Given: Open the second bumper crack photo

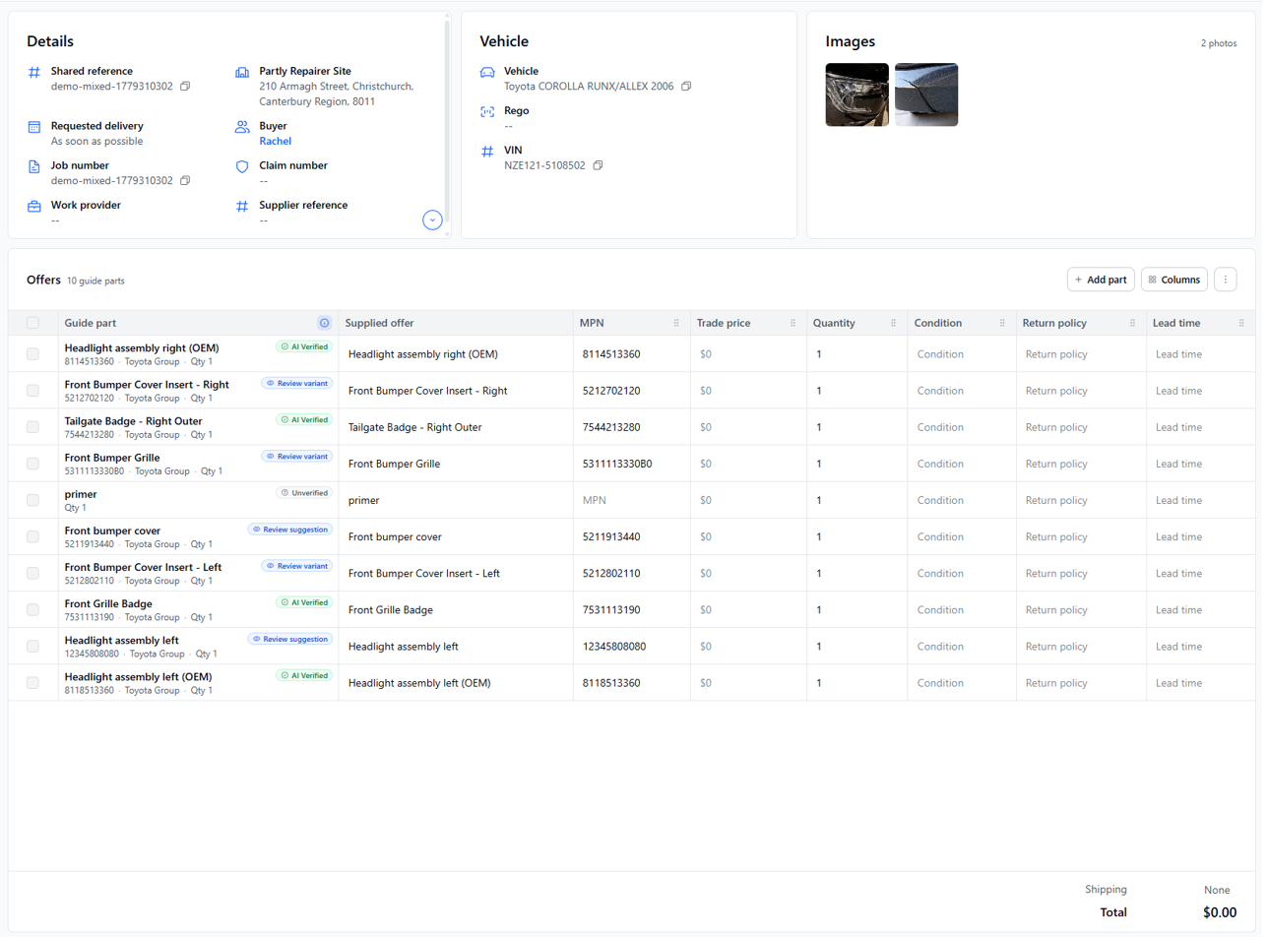Looking at the screenshot, I should [926, 94].
